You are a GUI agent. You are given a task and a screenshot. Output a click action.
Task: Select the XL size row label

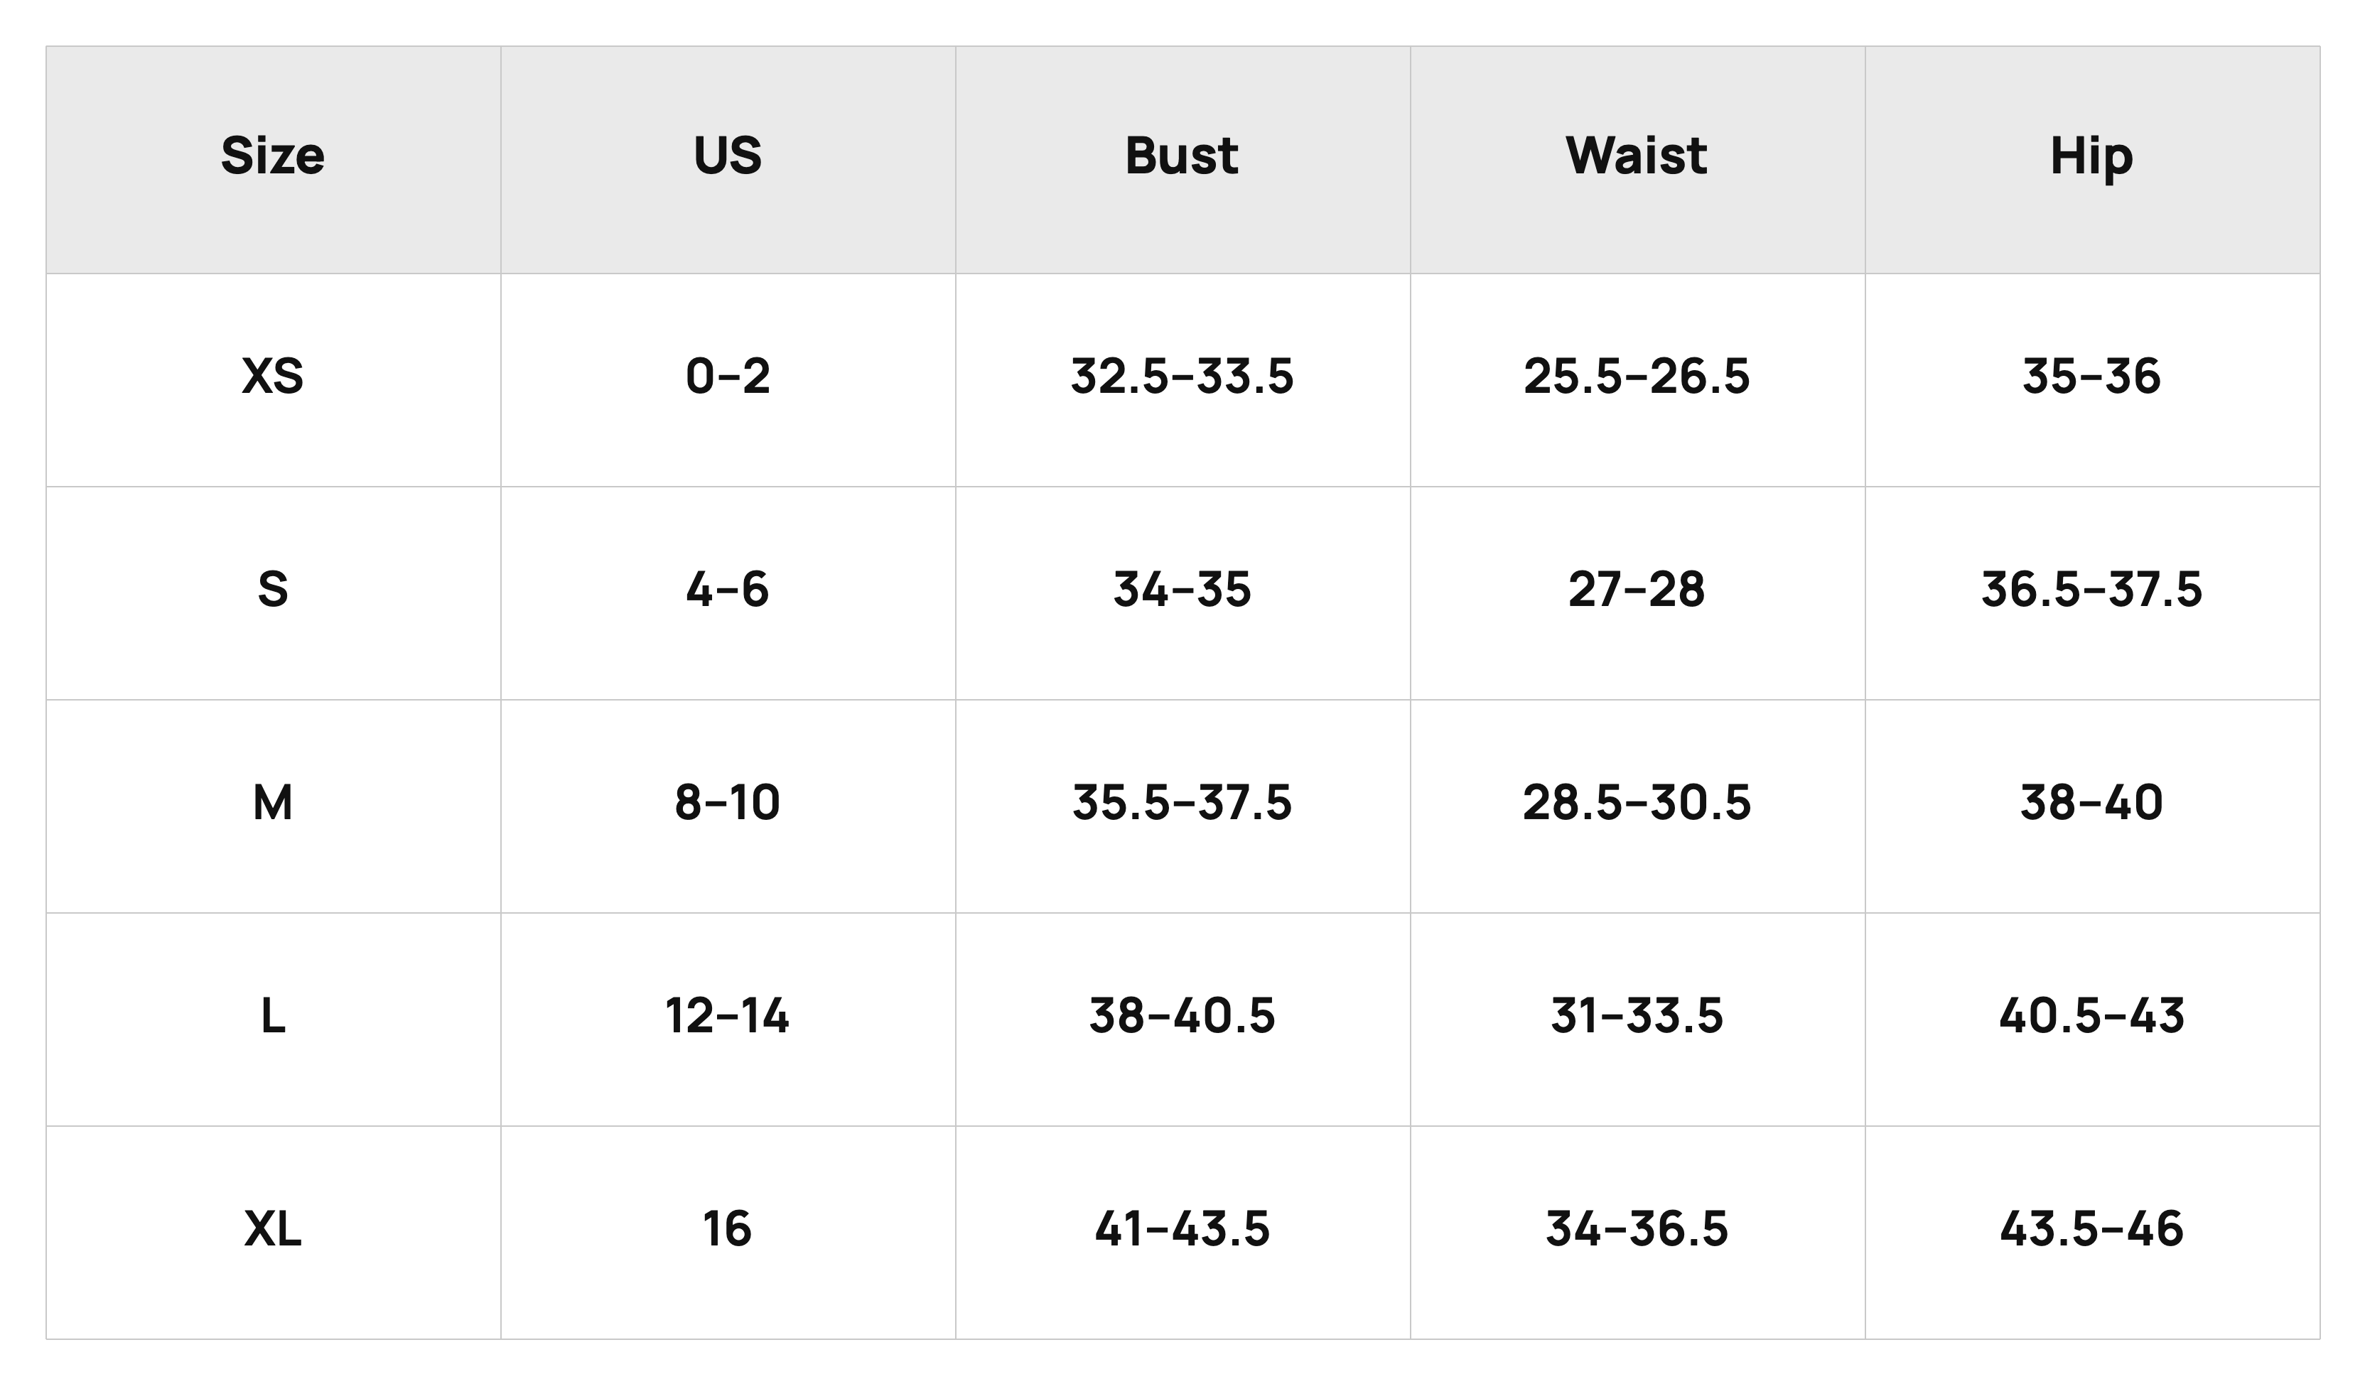[x=273, y=1229]
